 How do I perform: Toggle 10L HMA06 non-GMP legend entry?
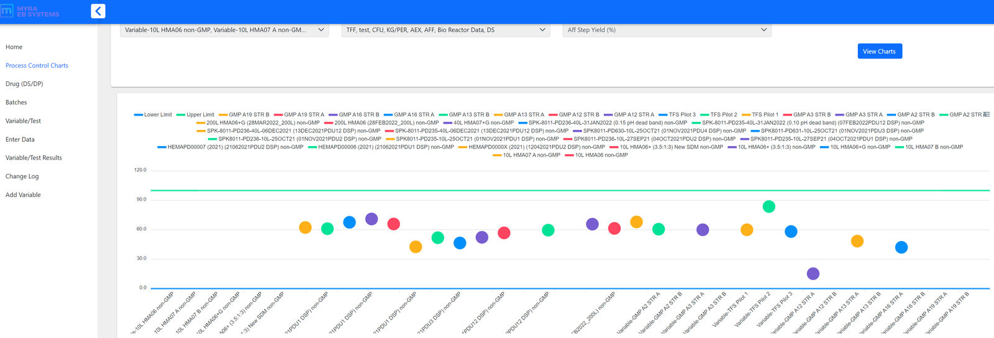click(x=596, y=155)
